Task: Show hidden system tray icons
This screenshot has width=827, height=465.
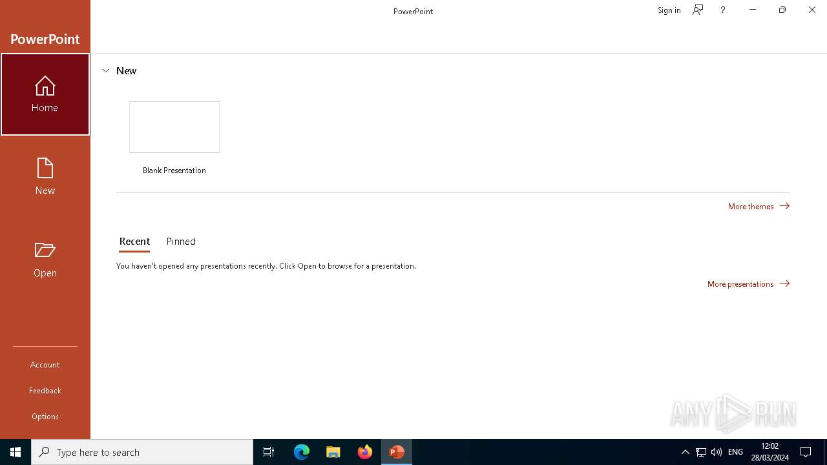Action: click(x=686, y=452)
